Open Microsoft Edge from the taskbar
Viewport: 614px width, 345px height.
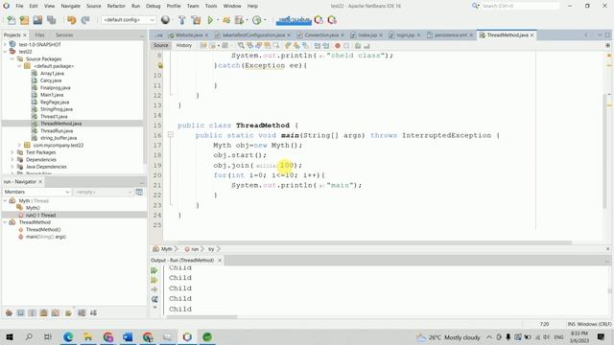click(68, 336)
